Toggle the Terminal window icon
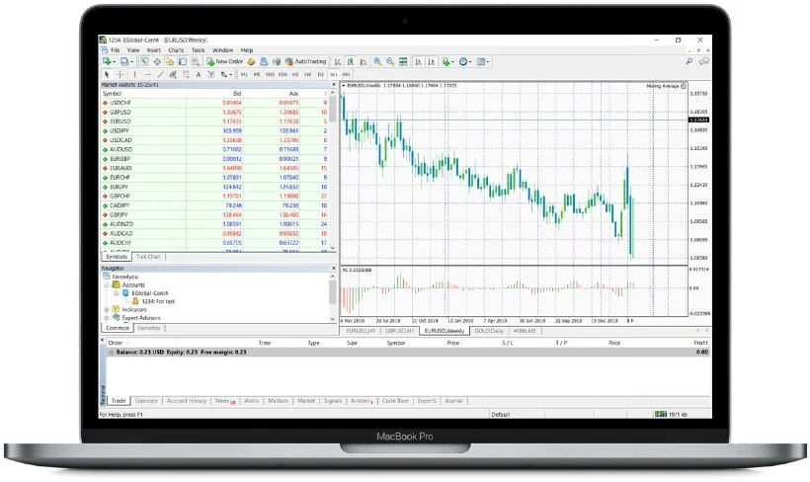810x482 pixels. [183, 61]
